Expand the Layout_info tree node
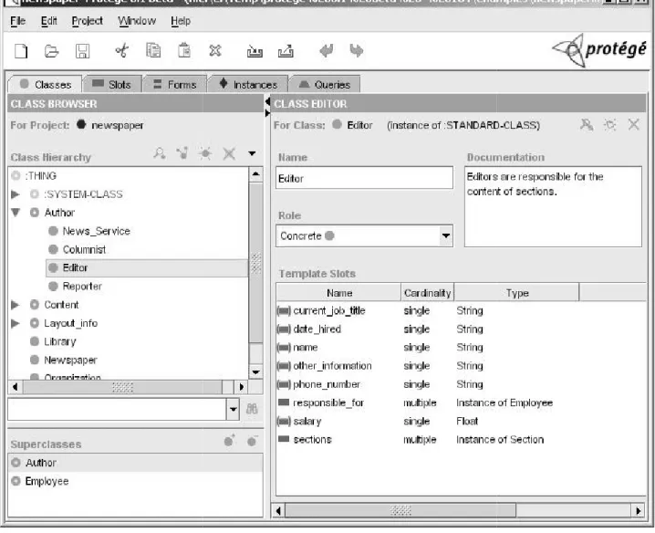This screenshot has height=533, width=655. click(x=15, y=323)
